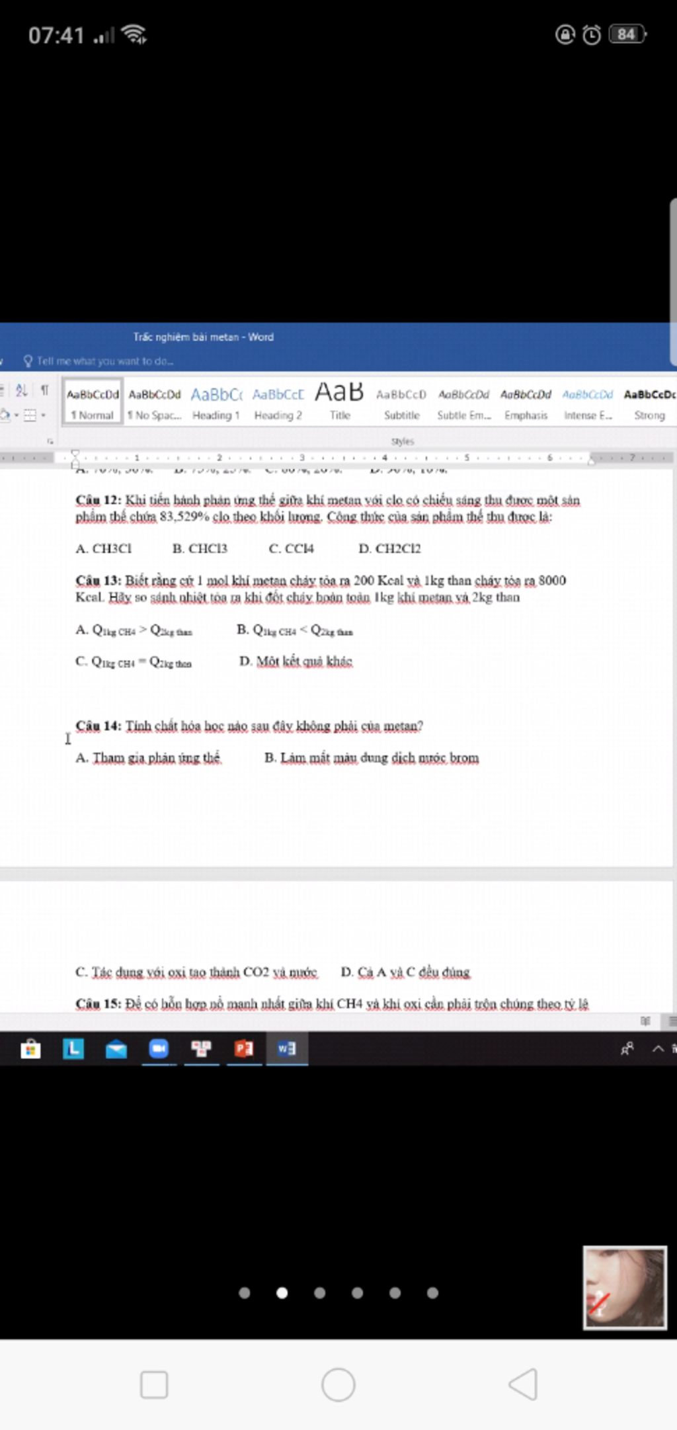The width and height of the screenshot is (677, 1430).
Task: Open the Mail app on taskbar
Action: (x=116, y=1049)
